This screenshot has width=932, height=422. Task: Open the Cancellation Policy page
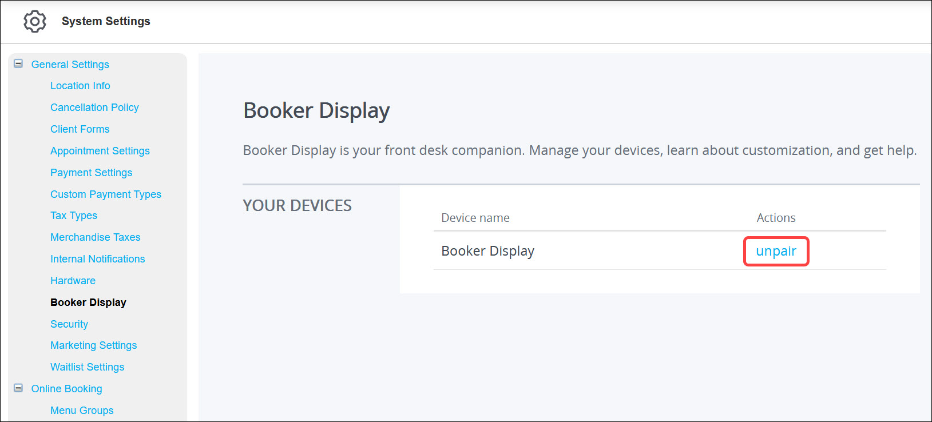[94, 107]
